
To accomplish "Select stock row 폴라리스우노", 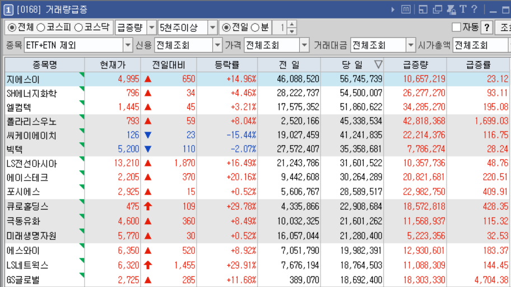I will [x=257, y=121].
